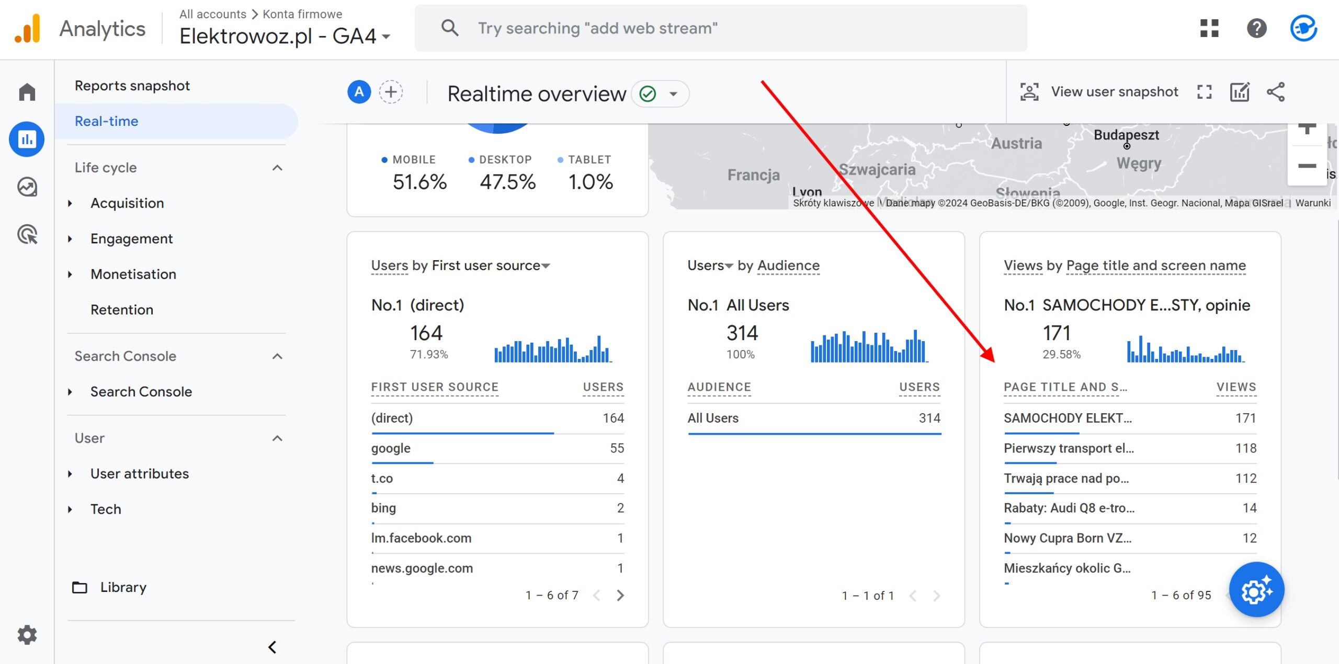This screenshot has height=664, width=1339.
Task: Zoom out on the map
Action: pos(1307,166)
